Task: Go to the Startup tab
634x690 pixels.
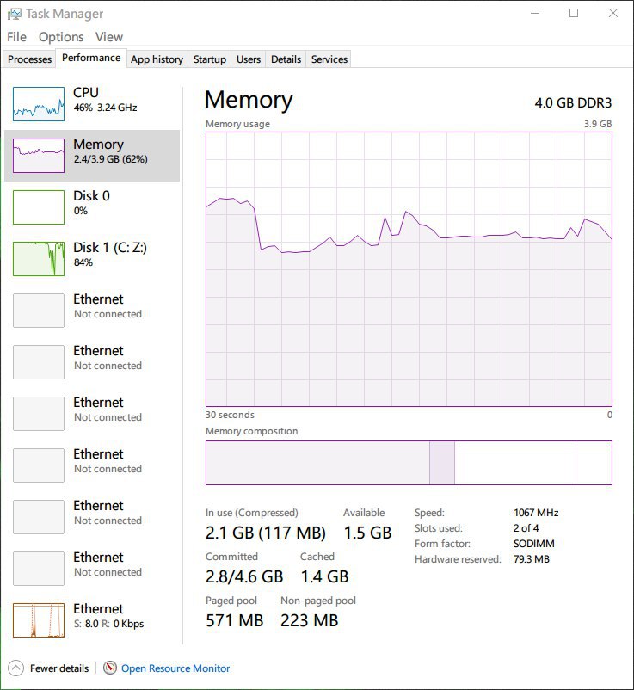Action: (x=210, y=59)
